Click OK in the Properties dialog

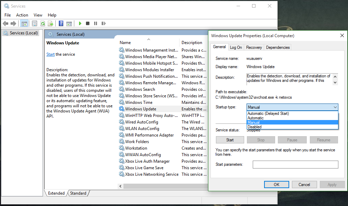tap(276, 184)
